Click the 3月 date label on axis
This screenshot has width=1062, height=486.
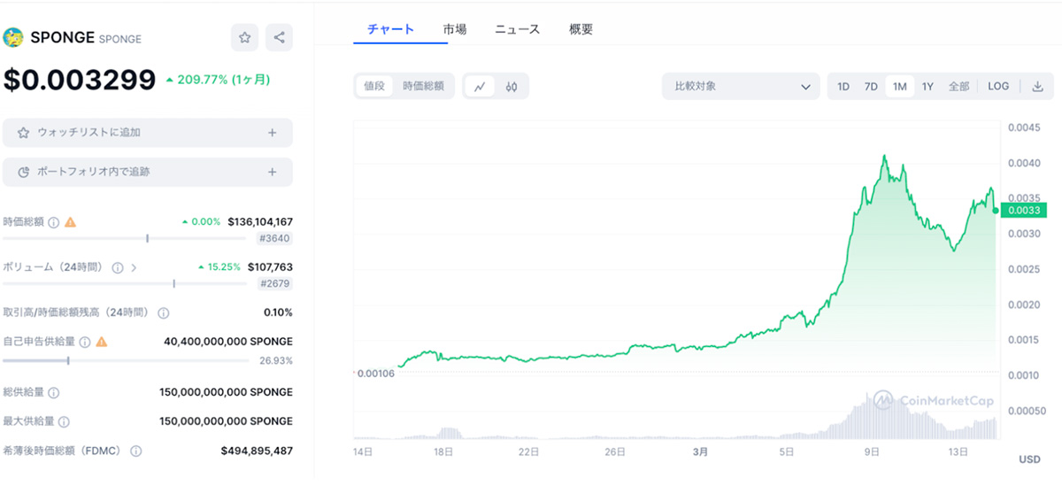tap(699, 452)
